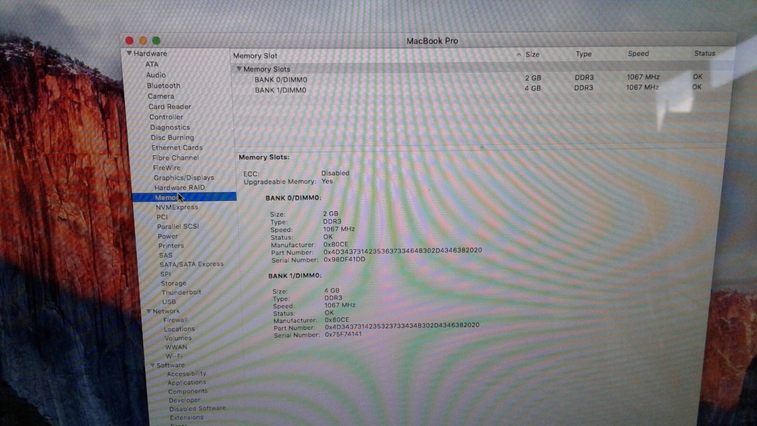Collapse the Network section triangle
The width and height of the screenshot is (757, 426).
149,311
